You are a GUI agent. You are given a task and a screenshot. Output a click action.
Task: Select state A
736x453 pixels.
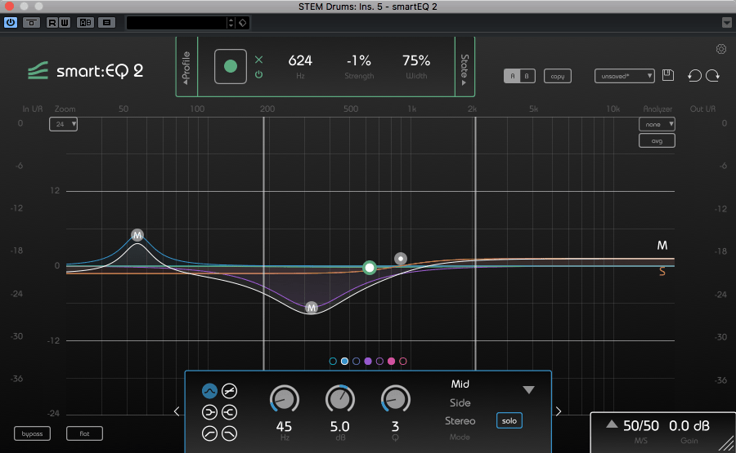[512, 76]
